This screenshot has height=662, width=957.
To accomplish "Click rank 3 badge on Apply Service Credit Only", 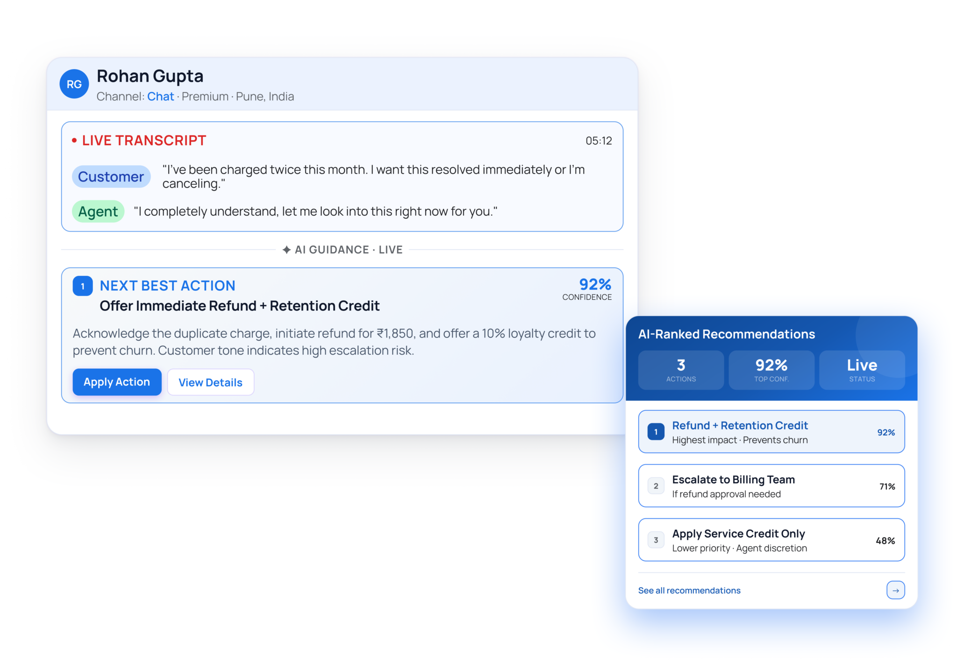I will tap(656, 540).
